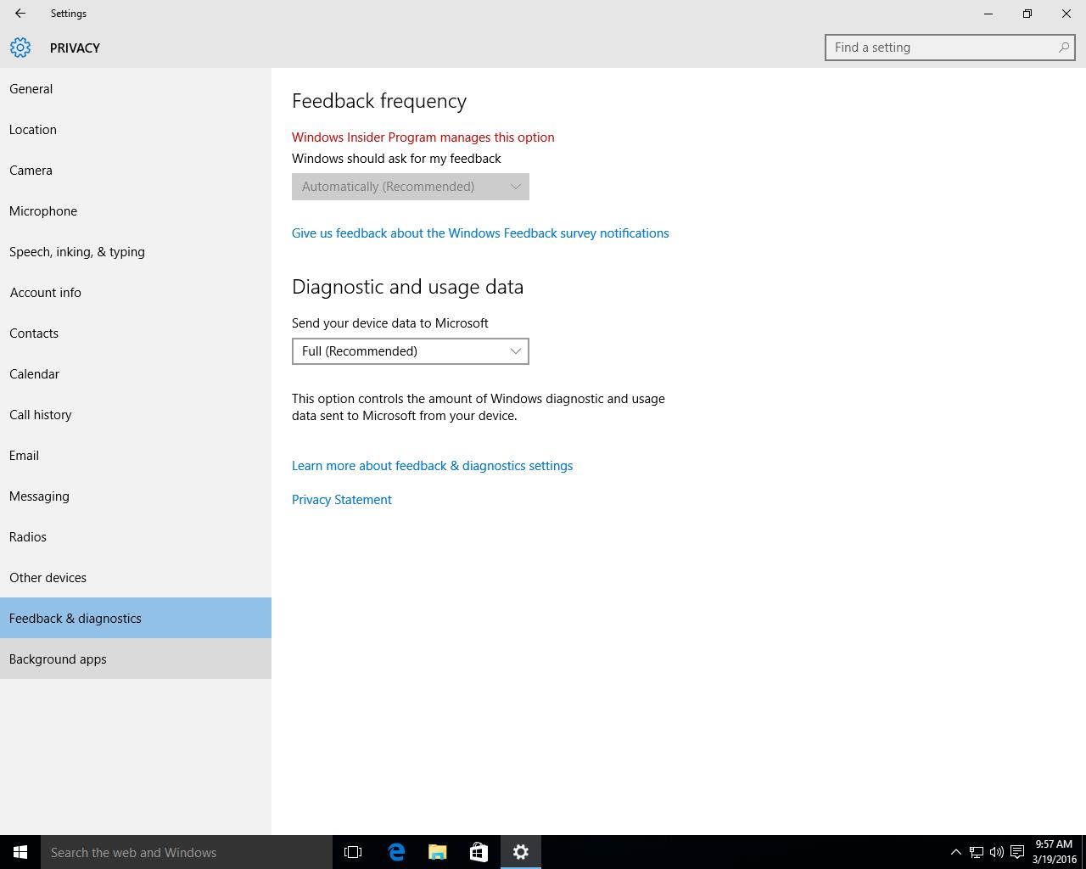This screenshot has height=869, width=1086.
Task: Click the Diagnostic and usage data heading
Action: tap(407, 287)
